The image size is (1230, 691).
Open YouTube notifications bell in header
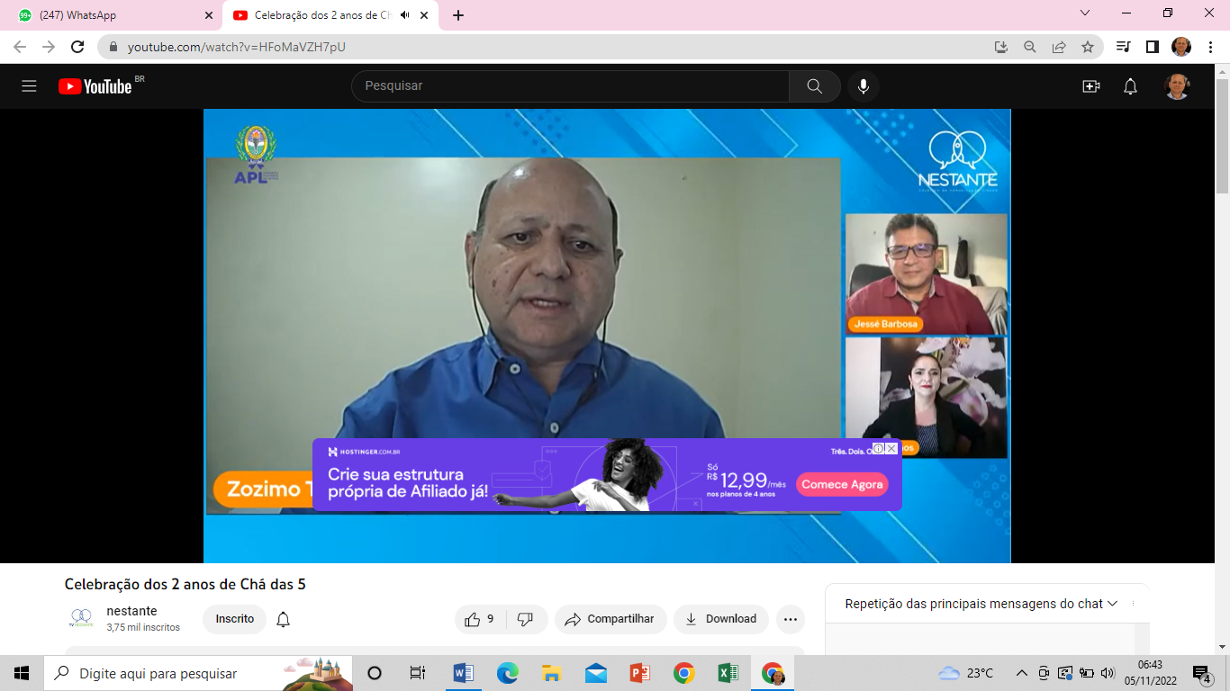[x=1130, y=86]
